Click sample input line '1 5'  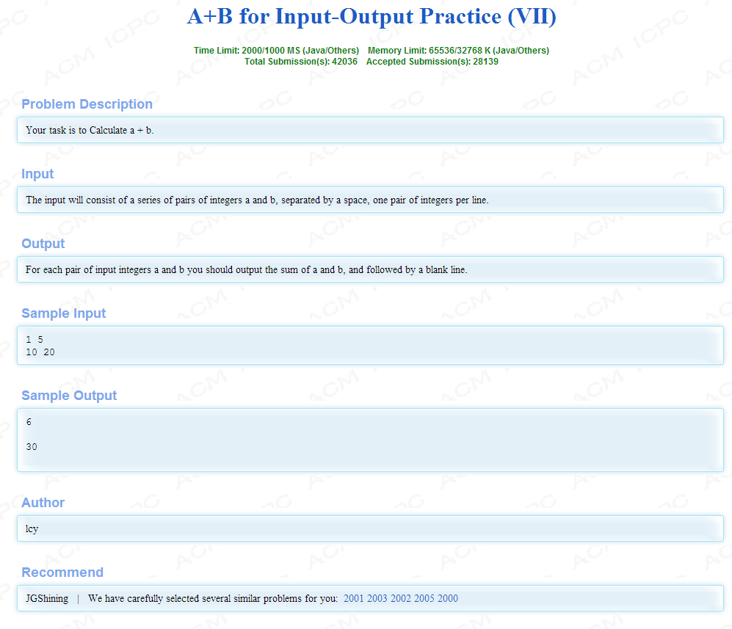click(x=35, y=340)
